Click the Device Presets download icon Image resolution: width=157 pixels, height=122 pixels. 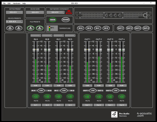(x=19, y=28)
